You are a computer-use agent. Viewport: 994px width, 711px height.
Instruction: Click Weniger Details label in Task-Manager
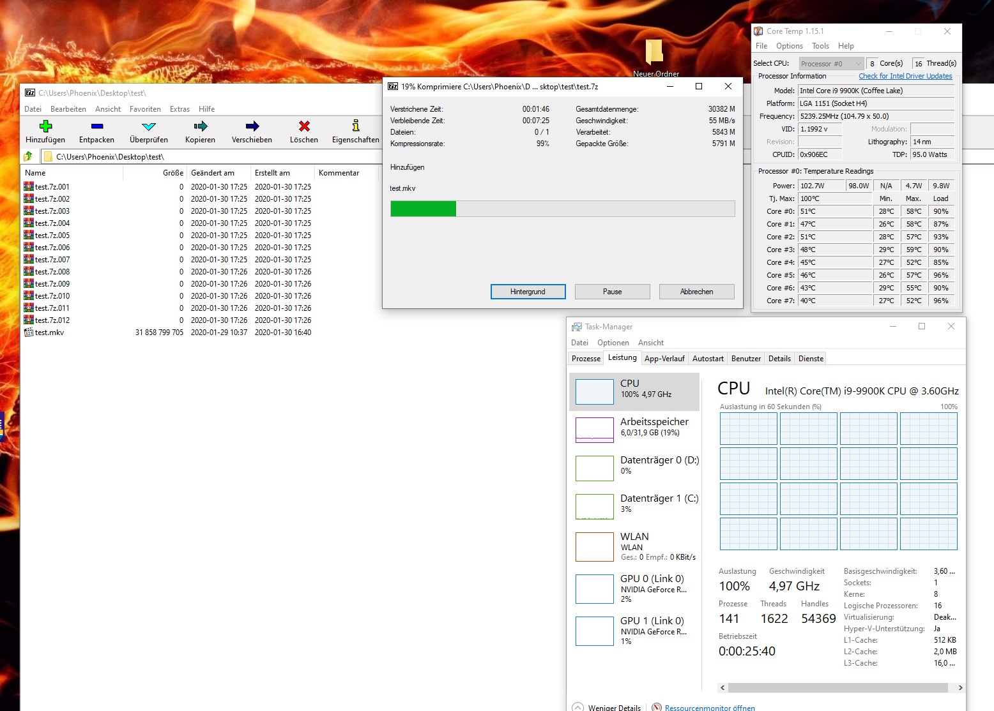(614, 707)
